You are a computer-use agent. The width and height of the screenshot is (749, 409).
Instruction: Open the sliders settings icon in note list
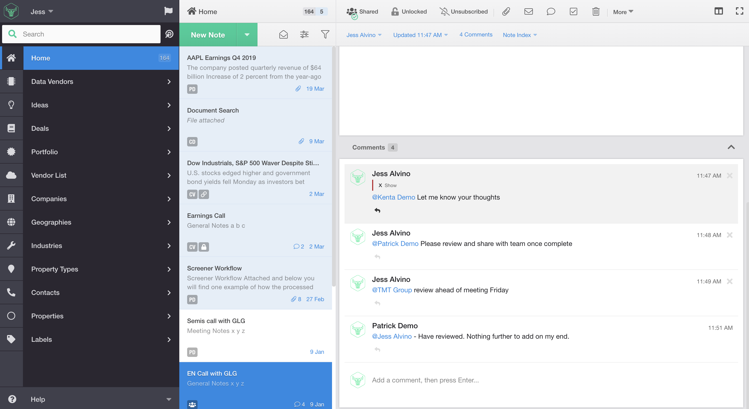tap(304, 35)
